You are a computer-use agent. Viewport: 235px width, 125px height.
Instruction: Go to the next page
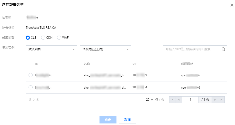215,100
